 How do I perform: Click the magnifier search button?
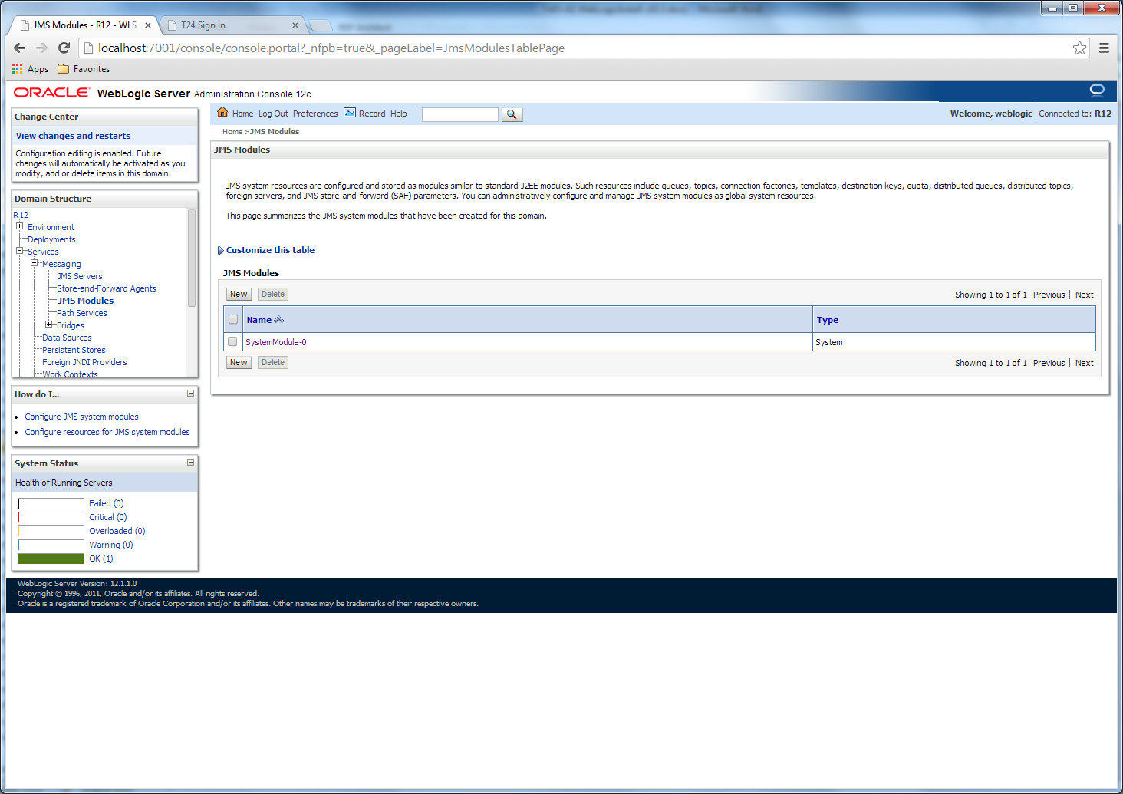512,114
